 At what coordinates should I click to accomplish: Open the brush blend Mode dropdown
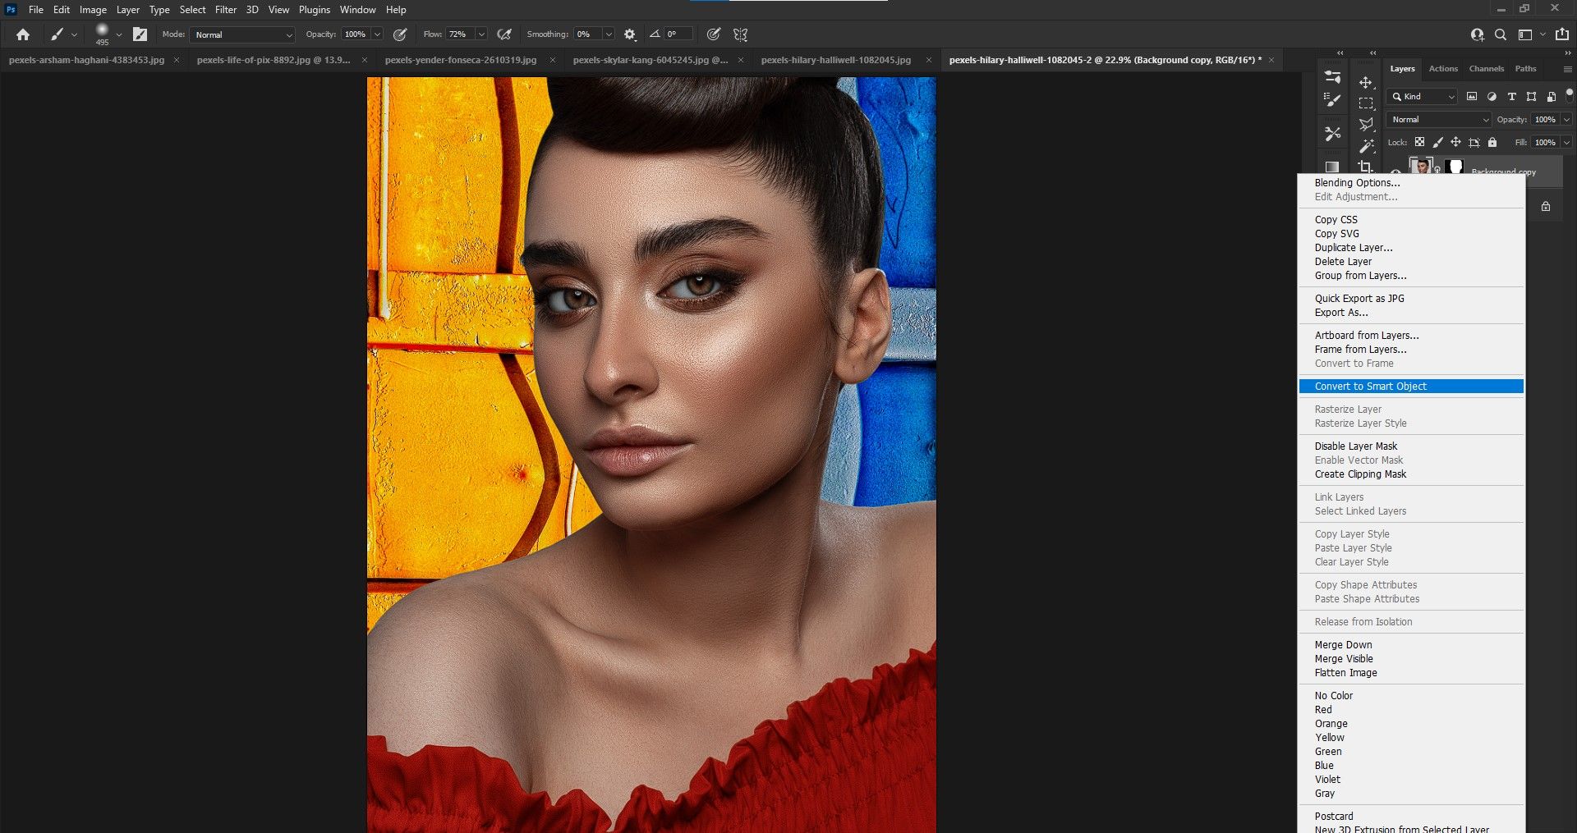click(243, 34)
